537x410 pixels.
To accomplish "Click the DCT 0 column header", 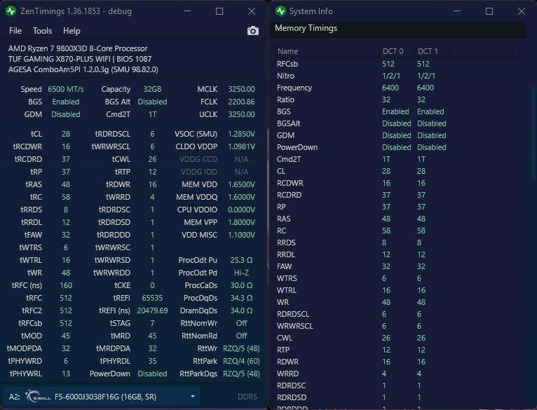I will pyautogui.click(x=397, y=51).
